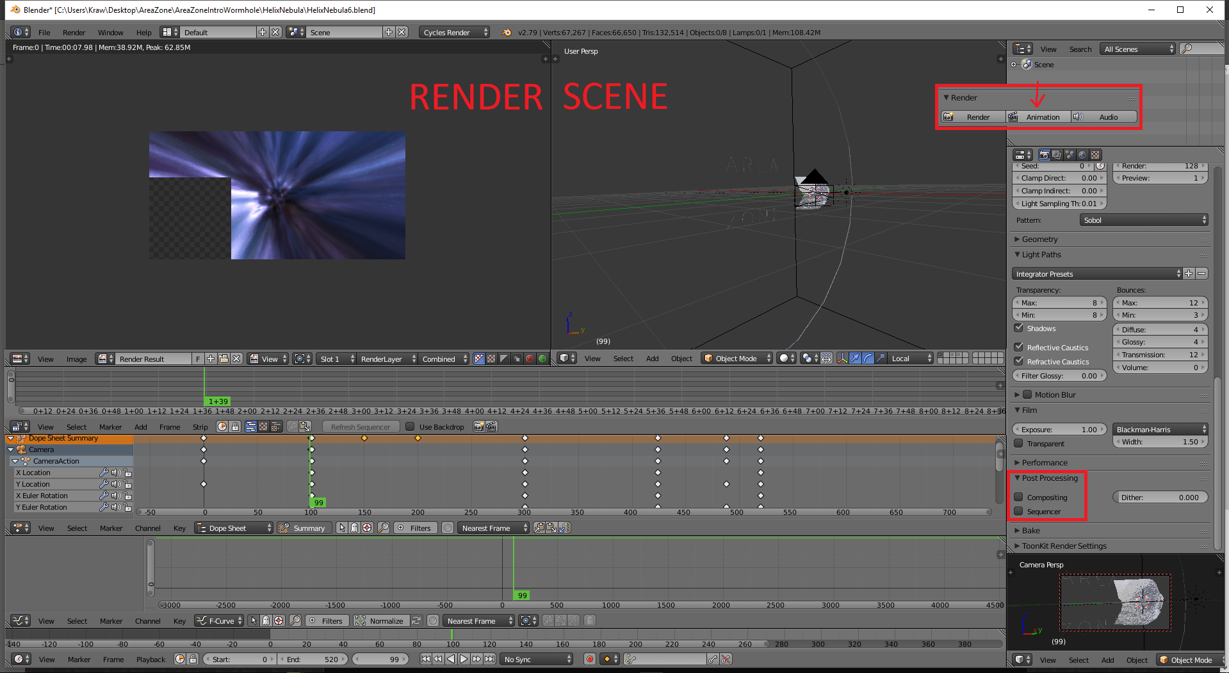
Task: Enable the Compositing checkbox under Post Processing
Action: [1020, 498]
